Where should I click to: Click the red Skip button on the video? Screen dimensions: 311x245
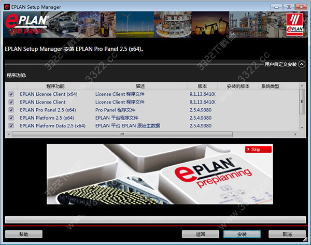pos(258,150)
